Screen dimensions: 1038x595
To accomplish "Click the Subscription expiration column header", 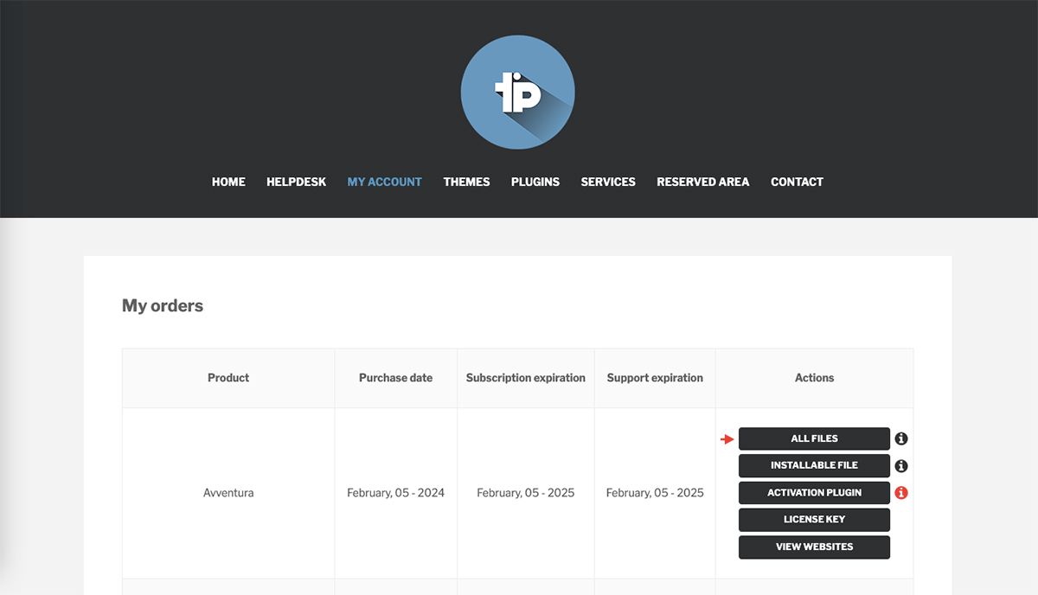I will click(x=525, y=378).
